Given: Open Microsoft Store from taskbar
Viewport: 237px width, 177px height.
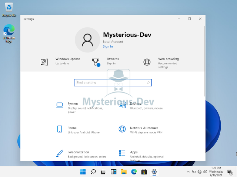Looking at the screenshot, I should click(x=144, y=172).
